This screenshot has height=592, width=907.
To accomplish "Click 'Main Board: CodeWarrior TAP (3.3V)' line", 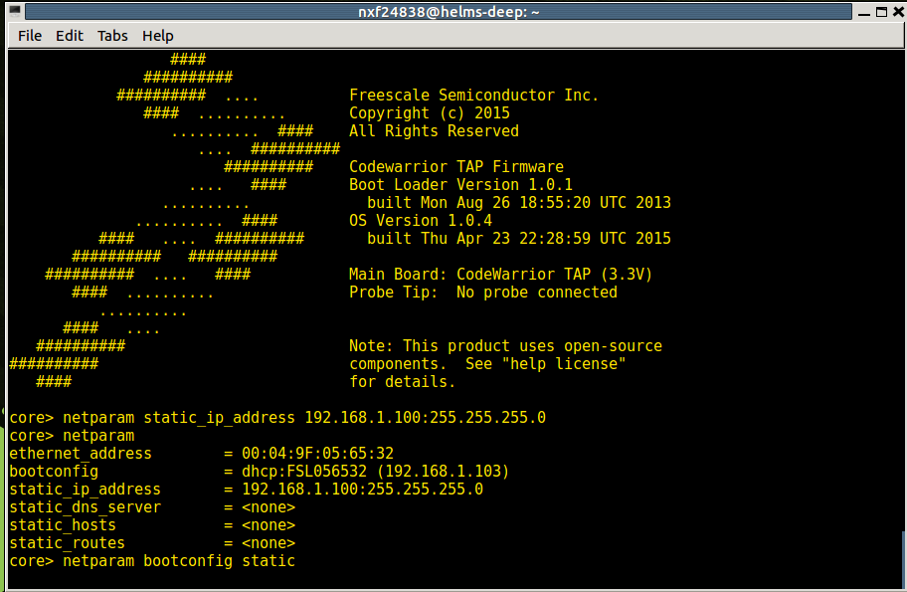I will point(501,275).
